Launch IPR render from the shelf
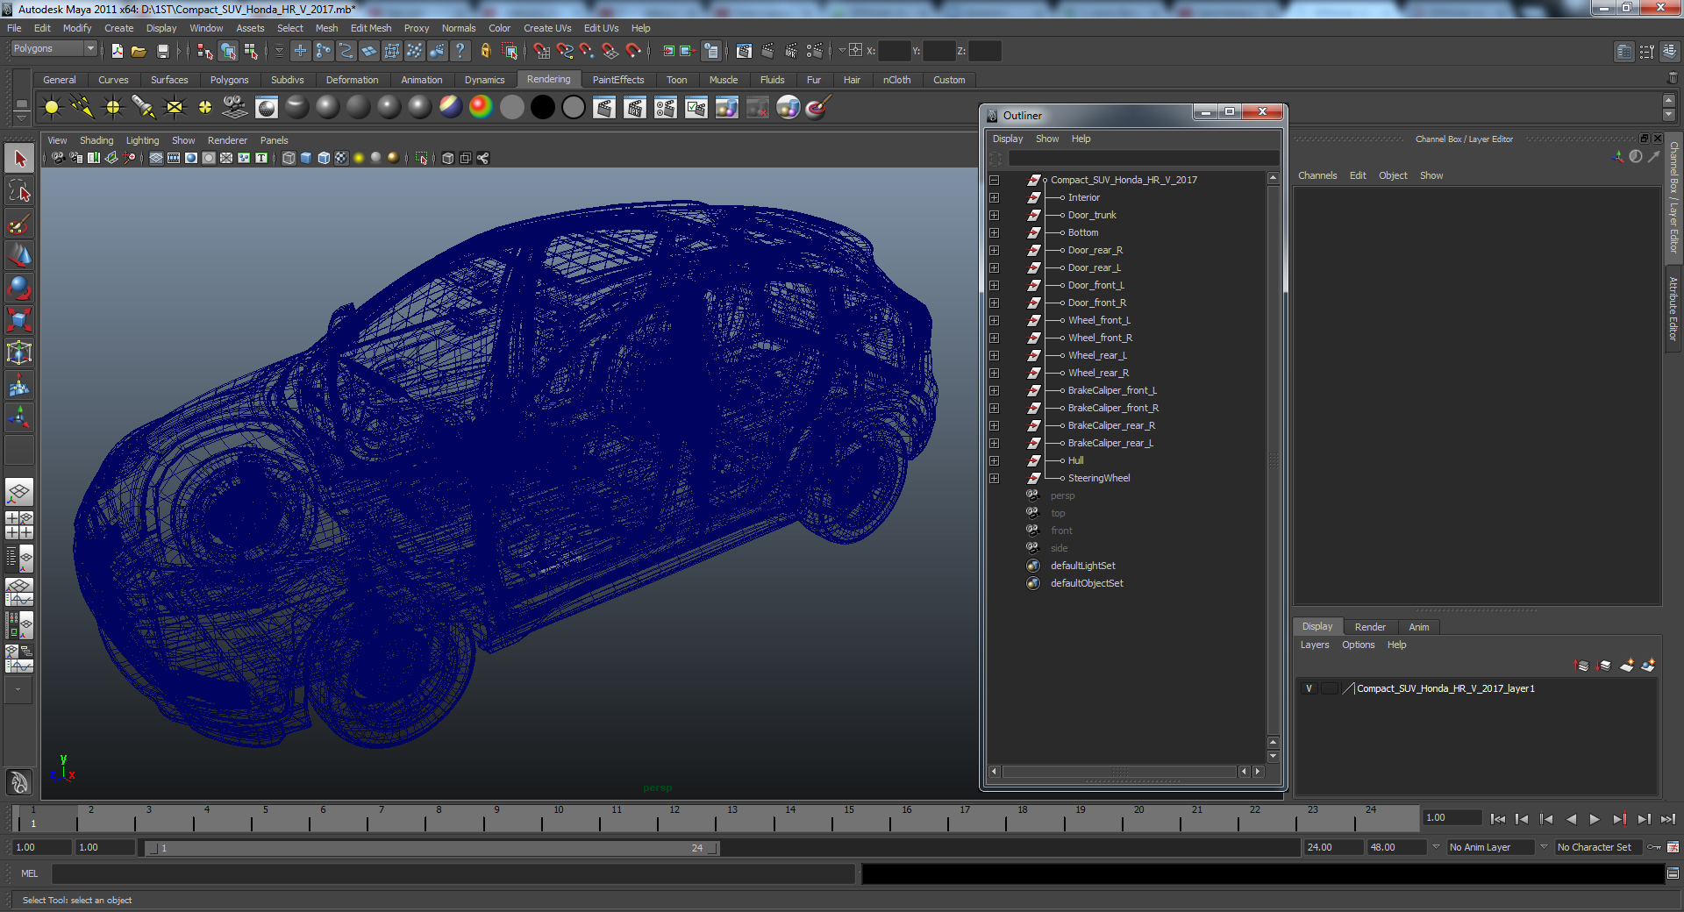Image resolution: width=1684 pixels, height=912 pixels. pyautogui.click(x=635, y=108)
